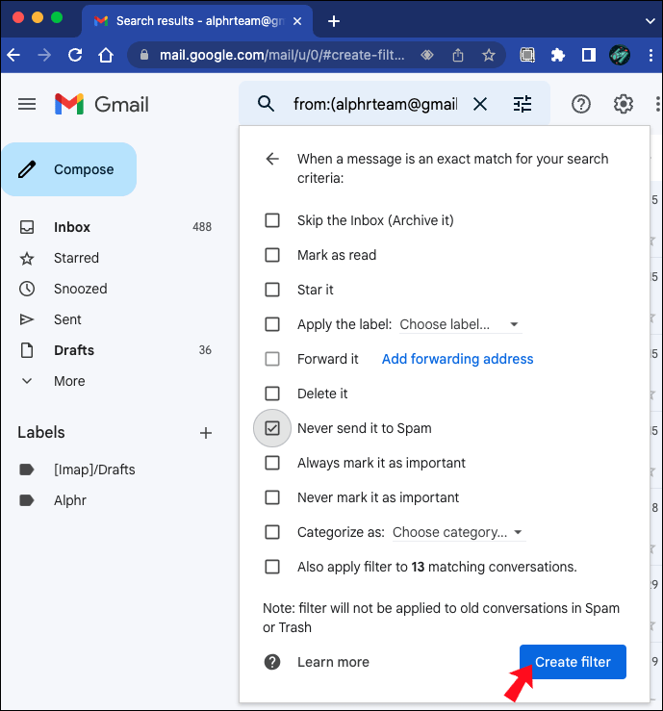Open the tab search chevron in title bar
This screenshot has height=711, width=663.
(x=650, y=21)
